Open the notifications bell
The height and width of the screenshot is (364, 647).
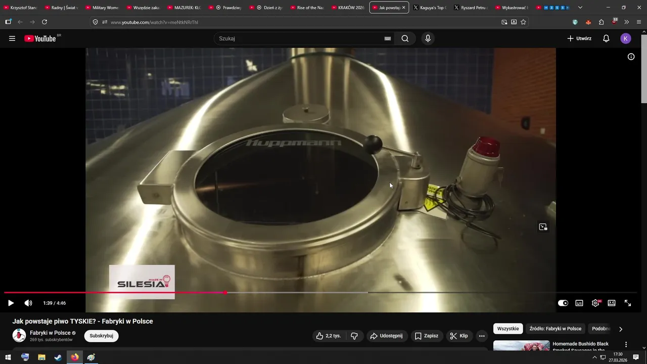click(x=606, y=38)
